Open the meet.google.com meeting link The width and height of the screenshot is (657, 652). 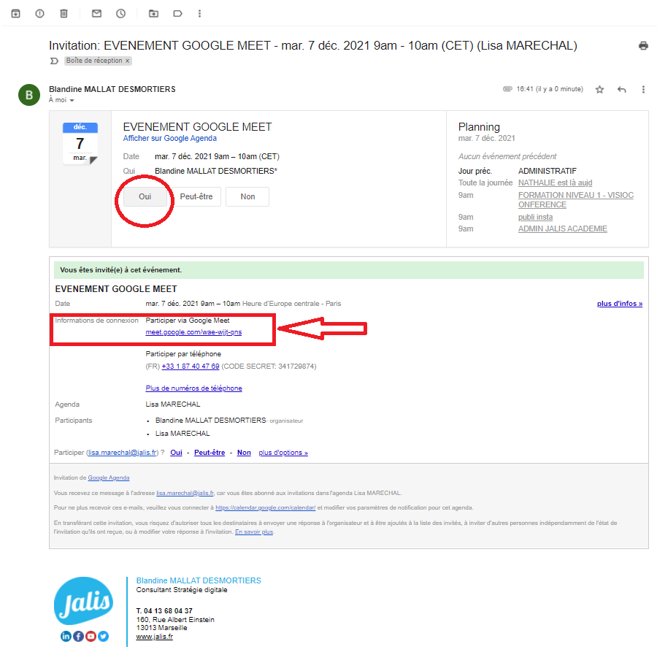coord(193,332)
